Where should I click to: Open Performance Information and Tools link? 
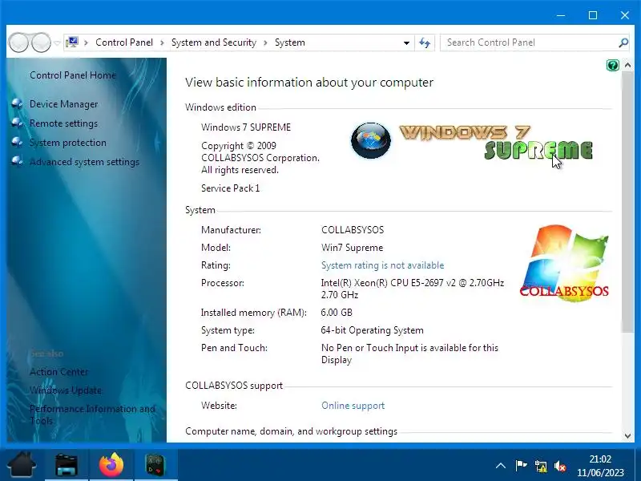pyautogui.click(x=92, y=414)
